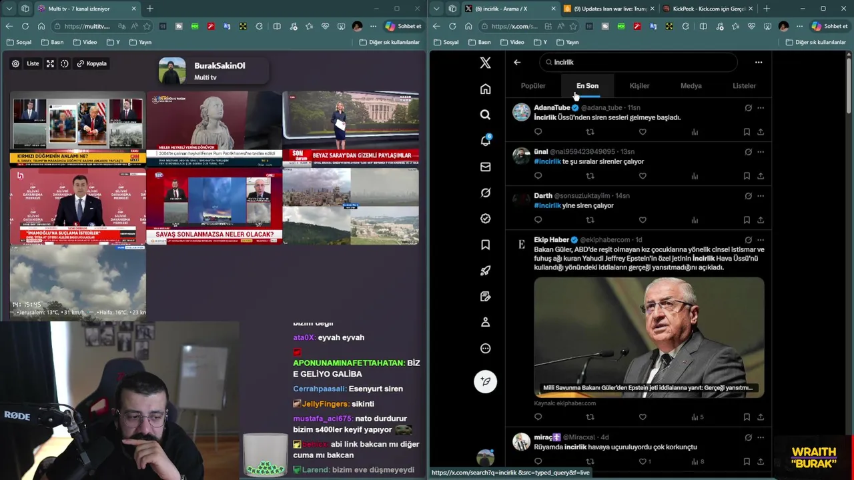Viewport: 854px width, 480px height.
Task: Bookmark the Darth tweet
Action: 747,220
